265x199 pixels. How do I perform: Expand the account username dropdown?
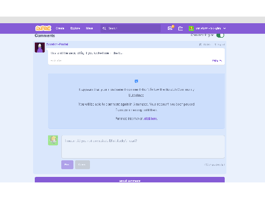click(210, 28)
